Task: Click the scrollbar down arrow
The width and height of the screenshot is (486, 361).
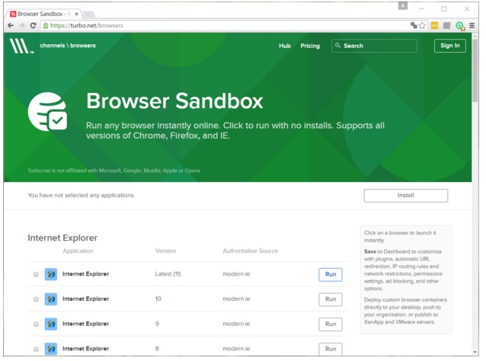Action: pyautogui.click(x=475, y=353)
